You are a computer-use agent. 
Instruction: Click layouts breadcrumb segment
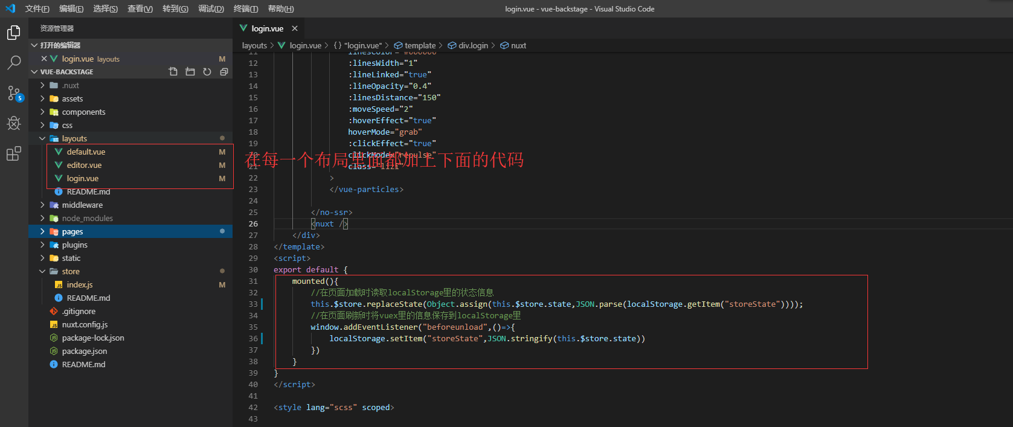point(254,45)
